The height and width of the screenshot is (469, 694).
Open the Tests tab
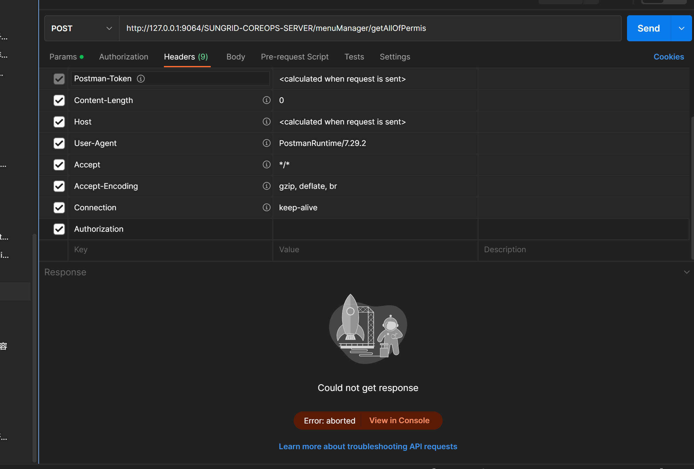click(x=354, y=57)
